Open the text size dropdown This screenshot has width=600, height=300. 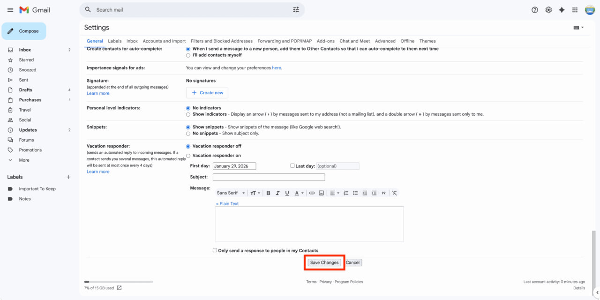(255, 193)
